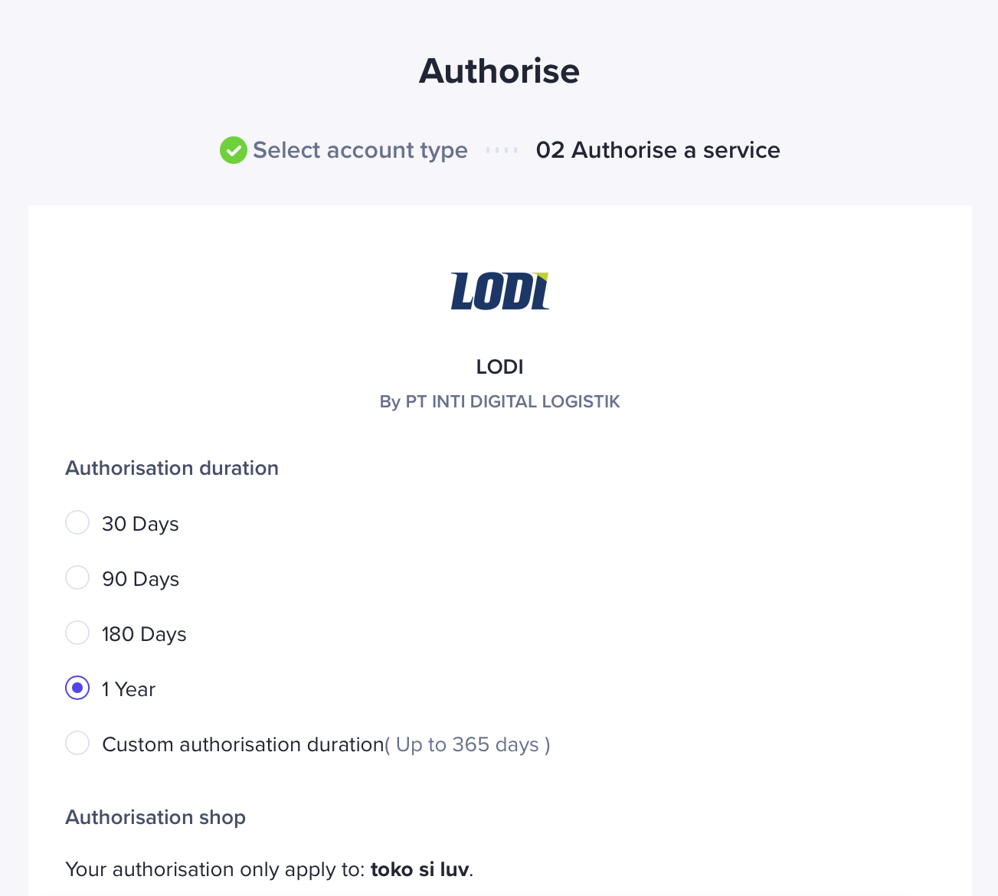Click the green checkmark step icon
Screen dimensions: 998x896
[x=233, y=150]
